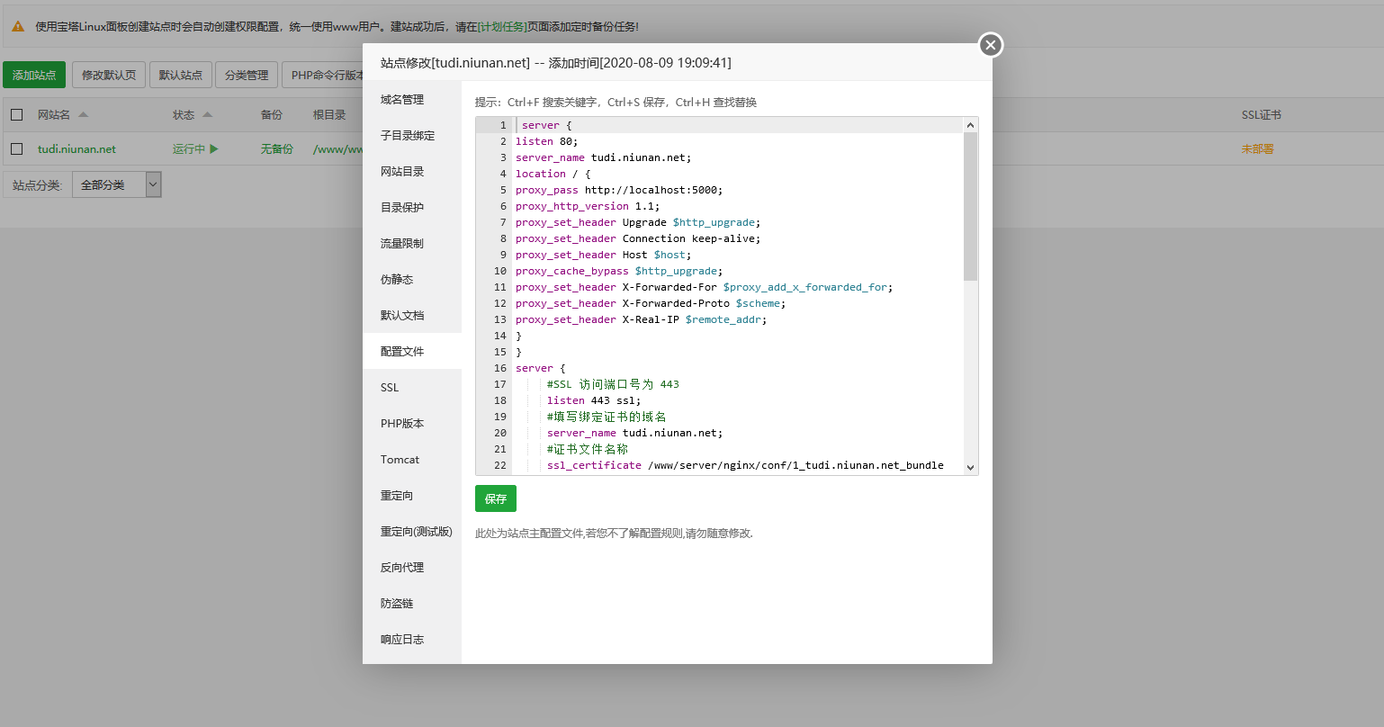Open 重定向(测试版) tab
Viewport: 1384px width, 727px height.
point(412,532)
